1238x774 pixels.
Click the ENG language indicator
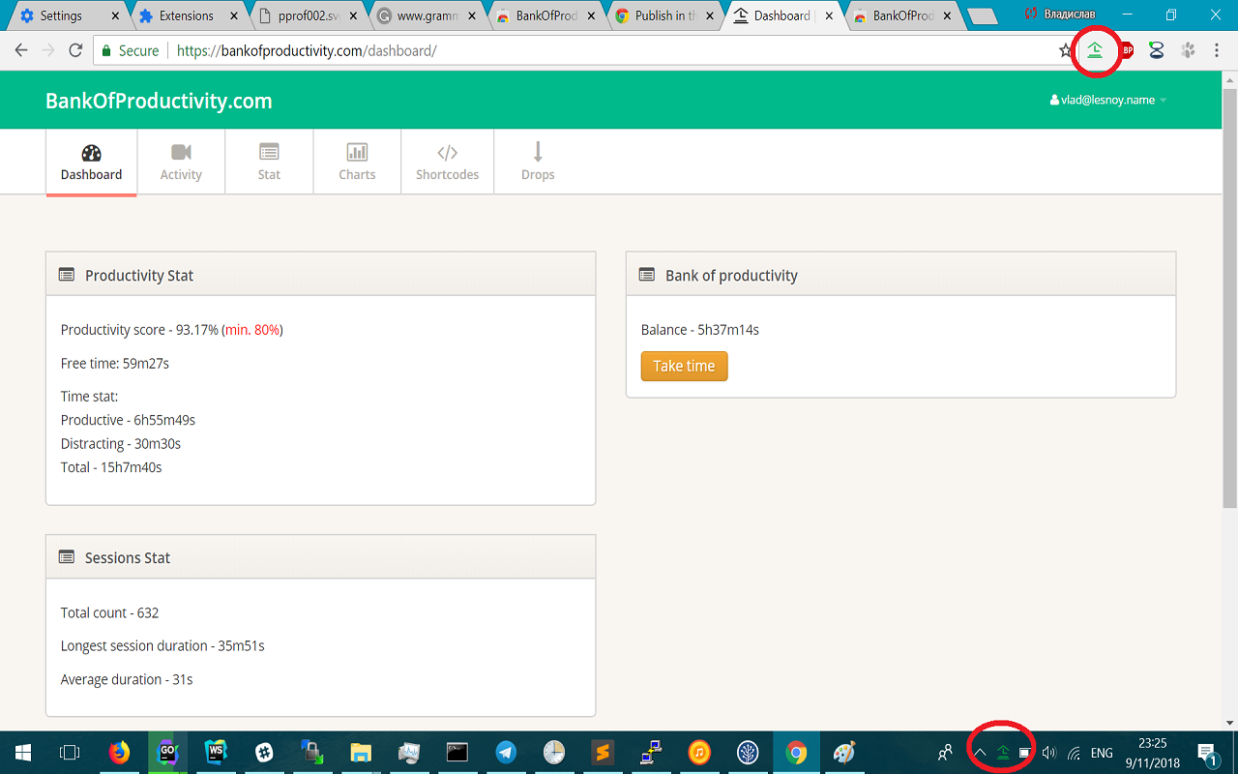pos(1102,753)
